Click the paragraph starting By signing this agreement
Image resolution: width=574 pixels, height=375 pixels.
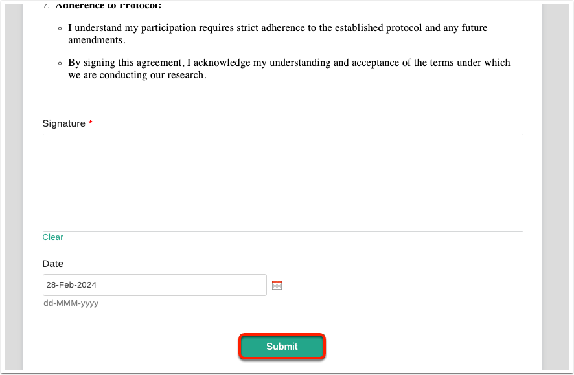tap(289, 69)
